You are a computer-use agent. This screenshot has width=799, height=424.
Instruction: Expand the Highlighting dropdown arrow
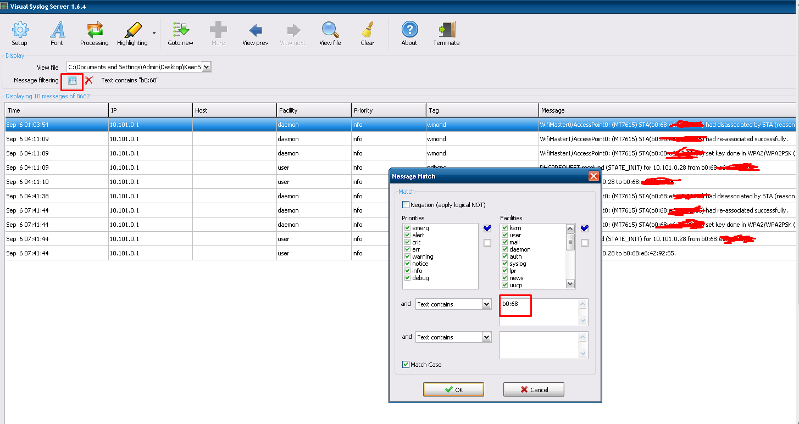[x=154, y=34]
